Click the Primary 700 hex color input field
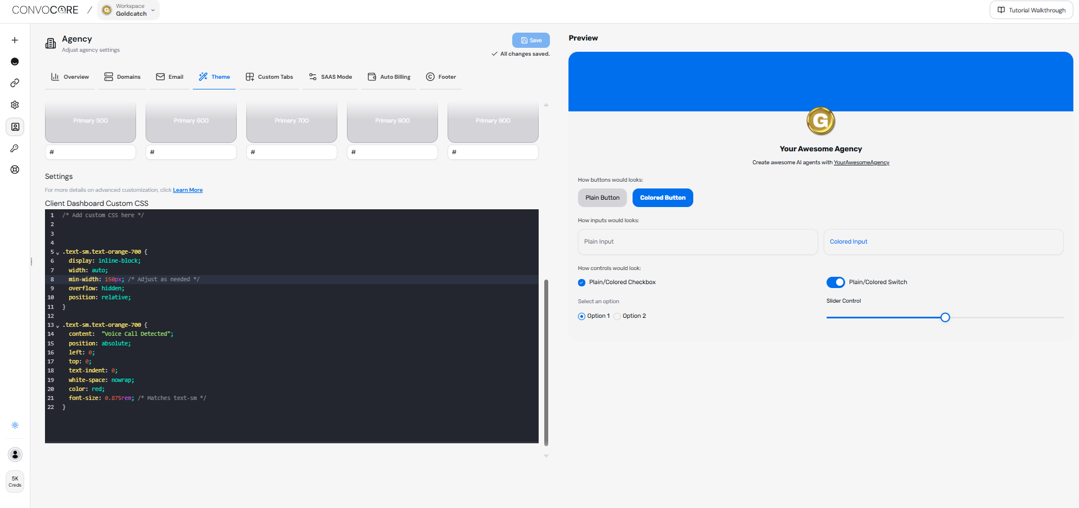The image size is (1079, 508). 291,152
